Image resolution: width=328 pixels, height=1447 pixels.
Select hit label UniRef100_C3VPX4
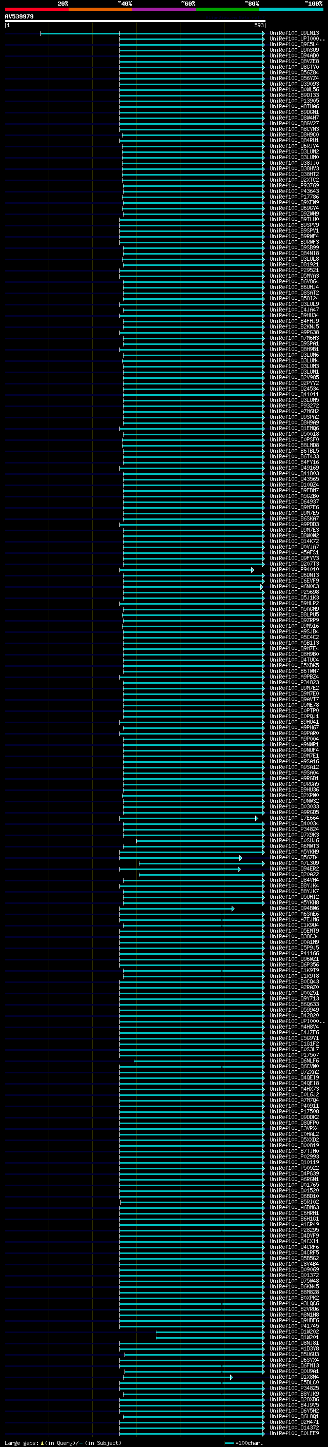tap(294, 1129)
